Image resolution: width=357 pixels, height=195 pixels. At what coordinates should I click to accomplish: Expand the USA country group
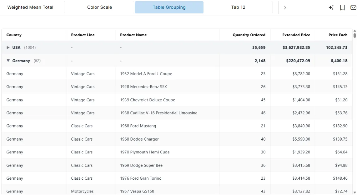tap(8, 47)
